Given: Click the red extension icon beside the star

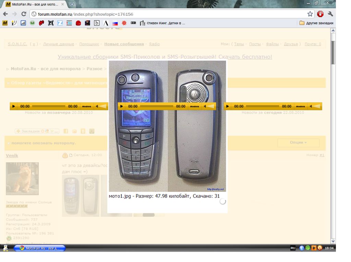Looking at the screenshot, I should tap(320, 14).
